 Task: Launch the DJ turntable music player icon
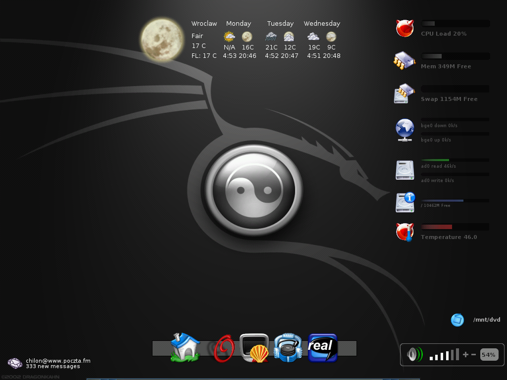(x=288, y=348)
